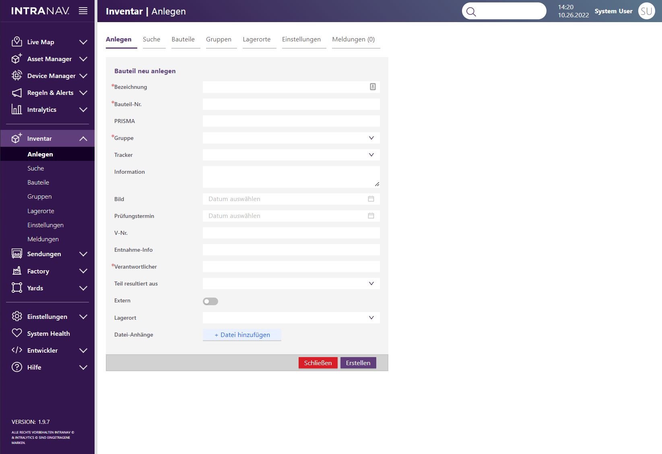
Task: Click the Hilfe question mark icon
Action: pos(16,367)
